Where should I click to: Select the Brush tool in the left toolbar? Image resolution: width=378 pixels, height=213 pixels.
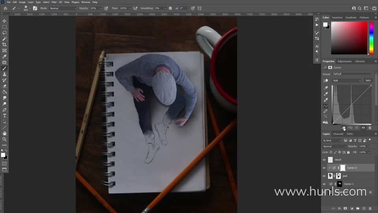click(4, 68)
